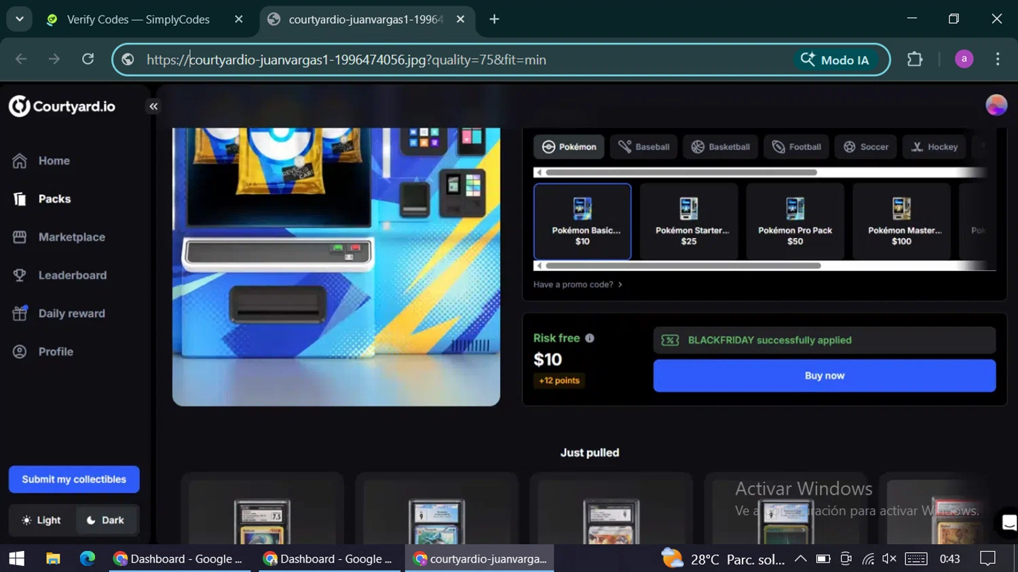Choose the Pokémon Starter $25 pack
This screenshot has width=1018, height=572.
tap(689, 221)
